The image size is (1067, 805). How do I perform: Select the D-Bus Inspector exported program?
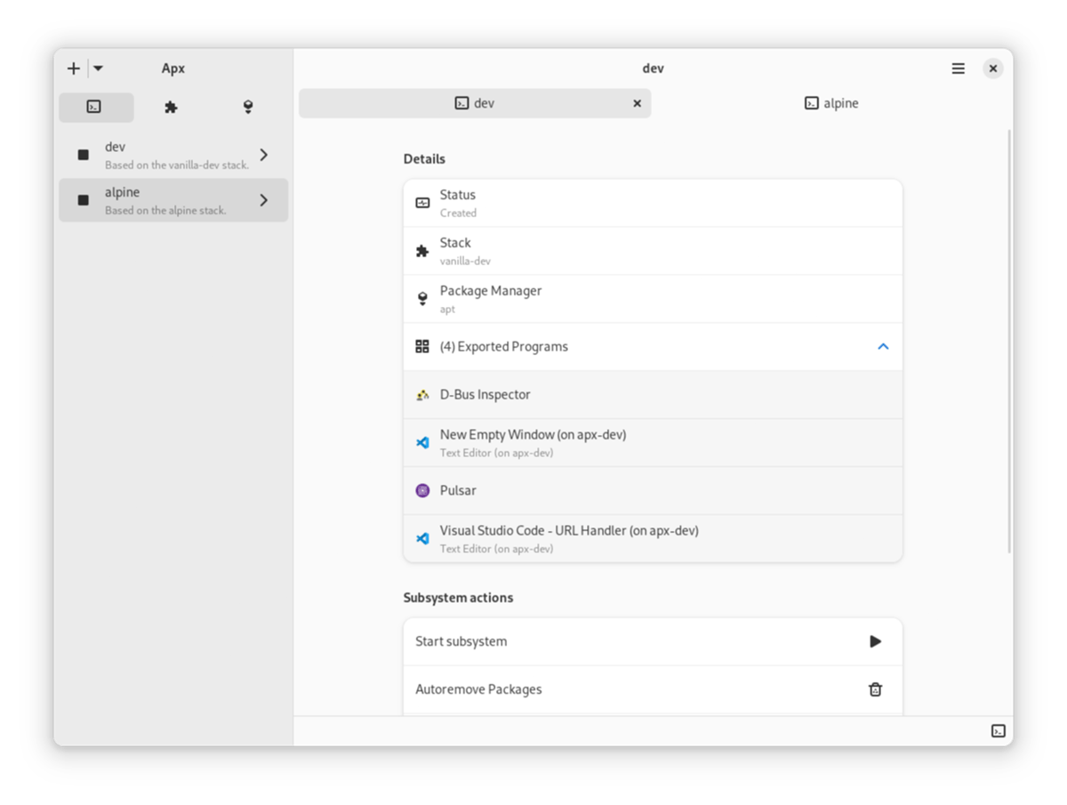tap(652, 395)
